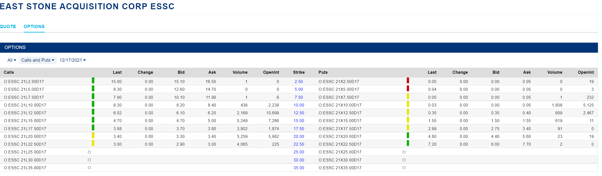Click the 5.00 strike price link
602x176 pixels.
299,89
